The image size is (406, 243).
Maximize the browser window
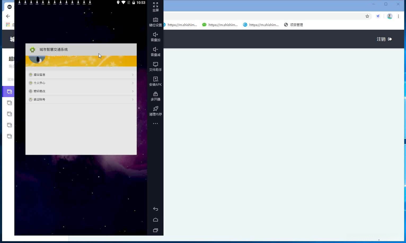386,4
